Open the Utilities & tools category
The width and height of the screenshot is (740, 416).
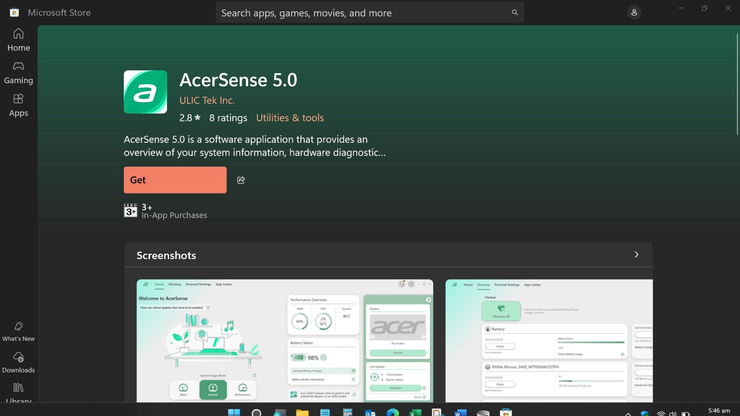(x=290, y=118)
